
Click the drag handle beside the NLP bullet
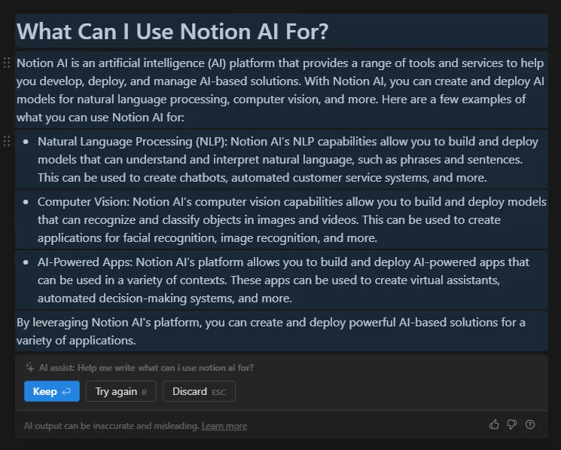7,141
